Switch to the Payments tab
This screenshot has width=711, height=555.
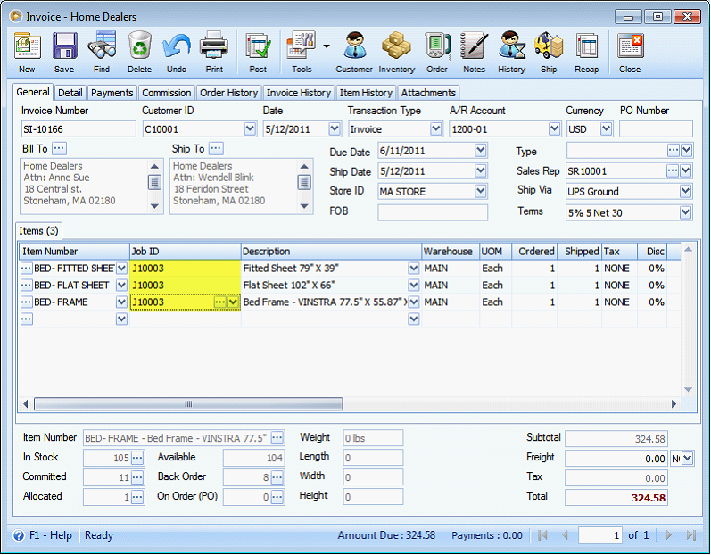112,93
